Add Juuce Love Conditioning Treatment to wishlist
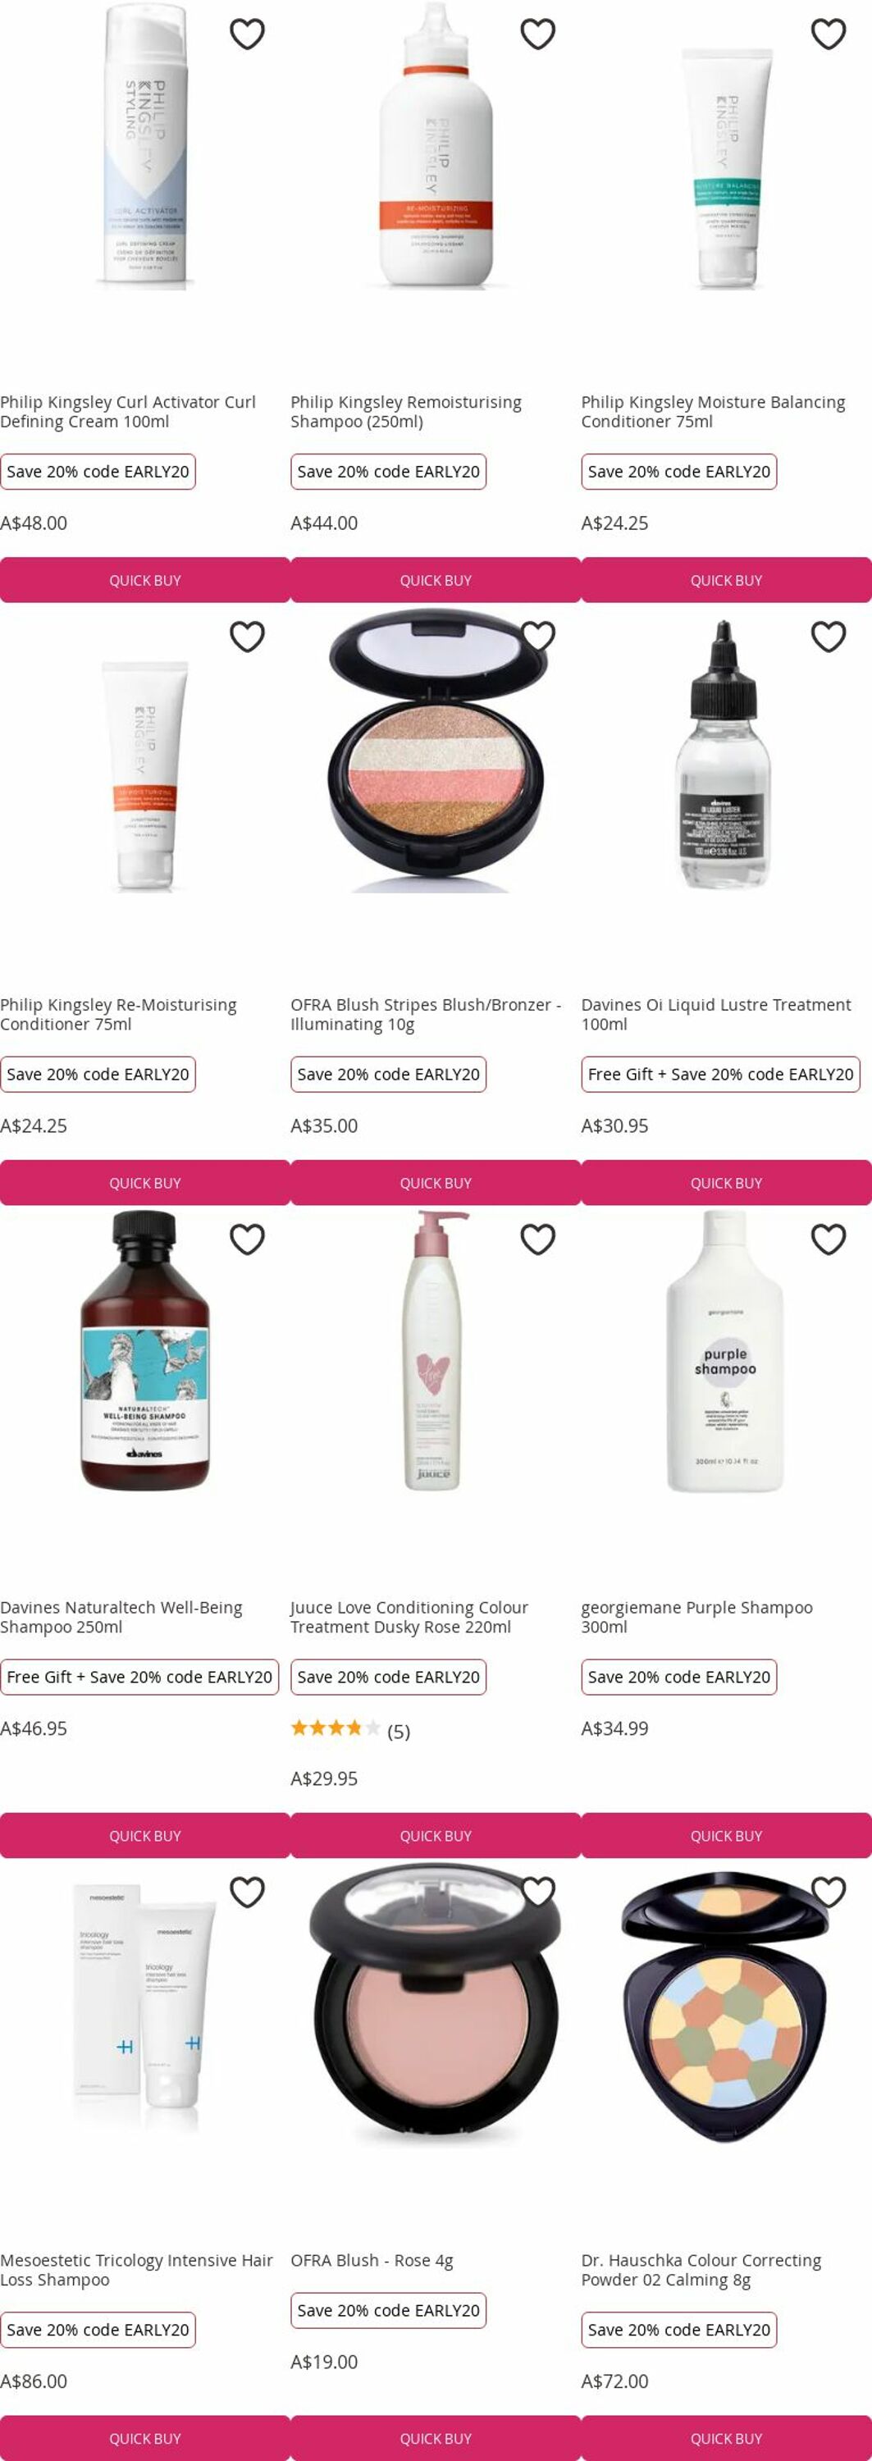The width and height of the screenshot is (872, 2461). (537, 1239)
